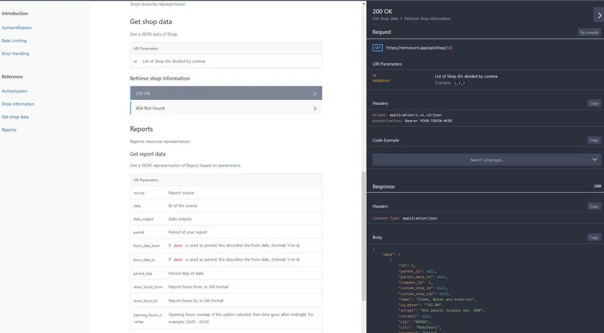
Task: Click the GET method badge
Action: [x=377, y=48]
